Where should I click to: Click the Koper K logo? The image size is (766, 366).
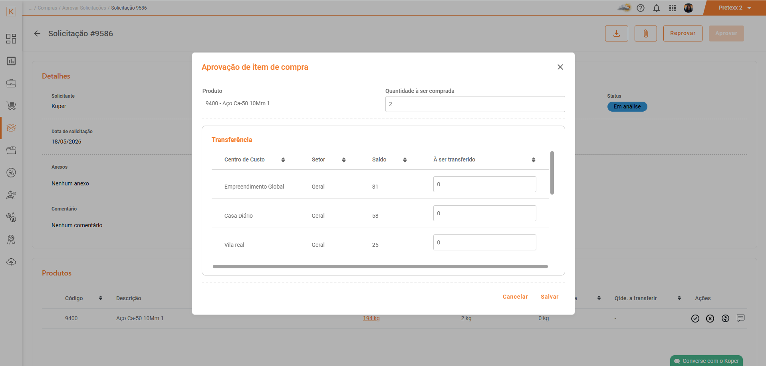click(11, 12)
